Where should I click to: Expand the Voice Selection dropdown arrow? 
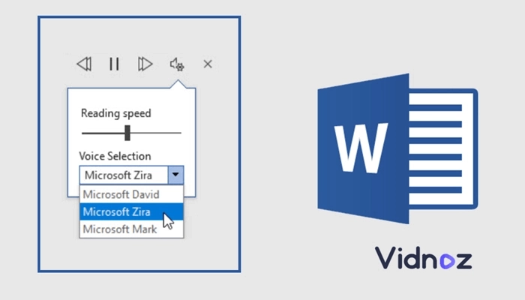click(x=175, y=175)
